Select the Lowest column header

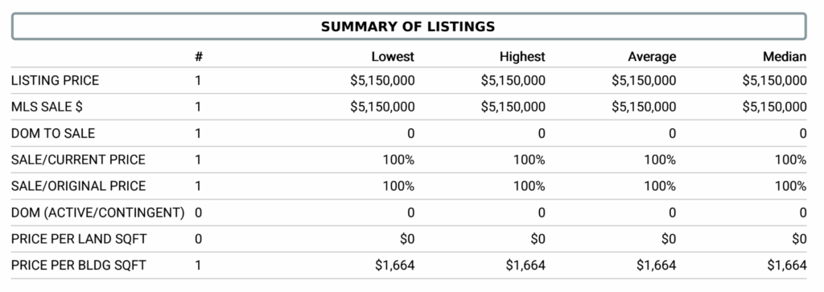[x=393, y=57]
